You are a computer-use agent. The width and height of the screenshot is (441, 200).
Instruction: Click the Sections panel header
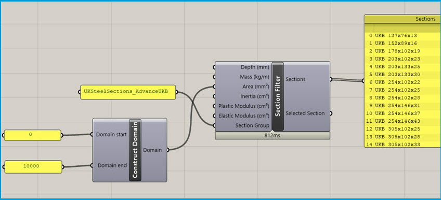[403, 19]
